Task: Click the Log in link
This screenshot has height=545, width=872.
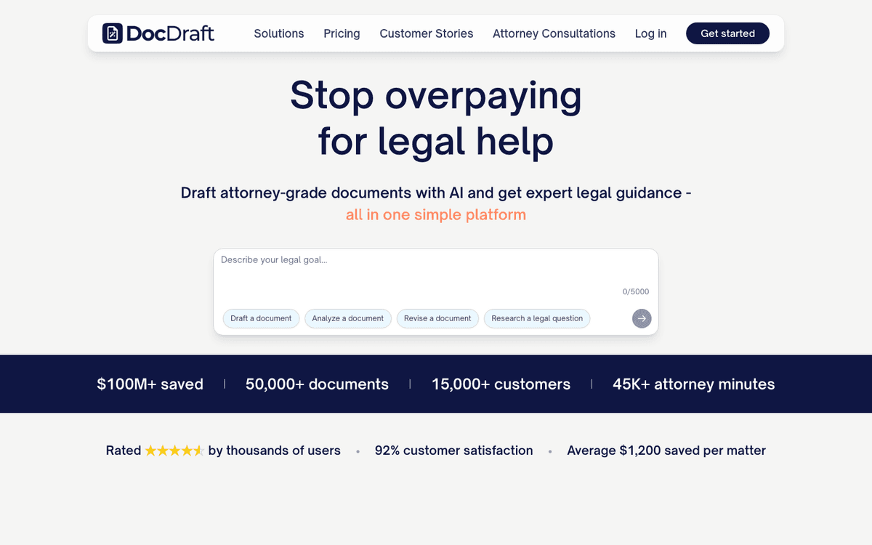Action: (650, 33)
